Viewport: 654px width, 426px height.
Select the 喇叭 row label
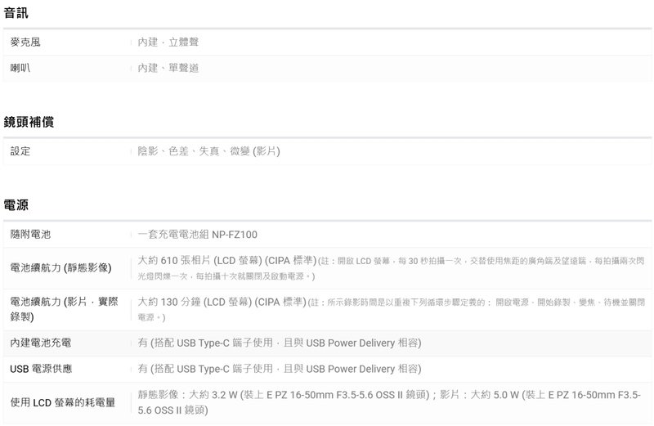[20, 68]
